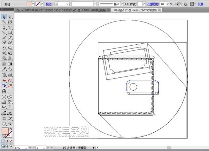Choose the Shape Builder tool
Viewport: 209px width, 151px height.
coord(4,58)
